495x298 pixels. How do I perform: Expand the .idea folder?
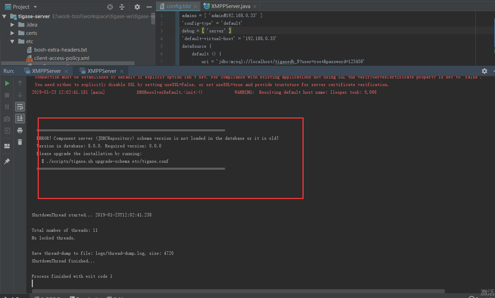coord(12,25)
